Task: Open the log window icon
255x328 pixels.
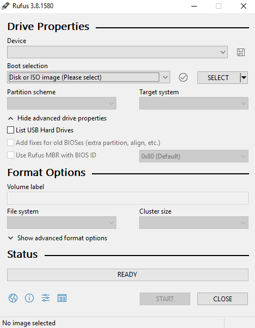Action: pos(62,298)
